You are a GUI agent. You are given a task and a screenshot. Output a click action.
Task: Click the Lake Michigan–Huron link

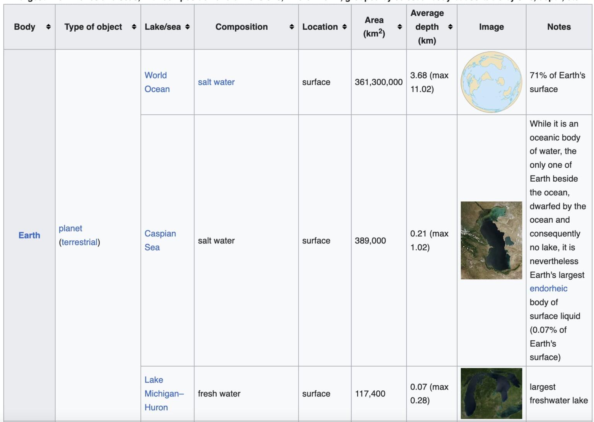click(164, 393)
